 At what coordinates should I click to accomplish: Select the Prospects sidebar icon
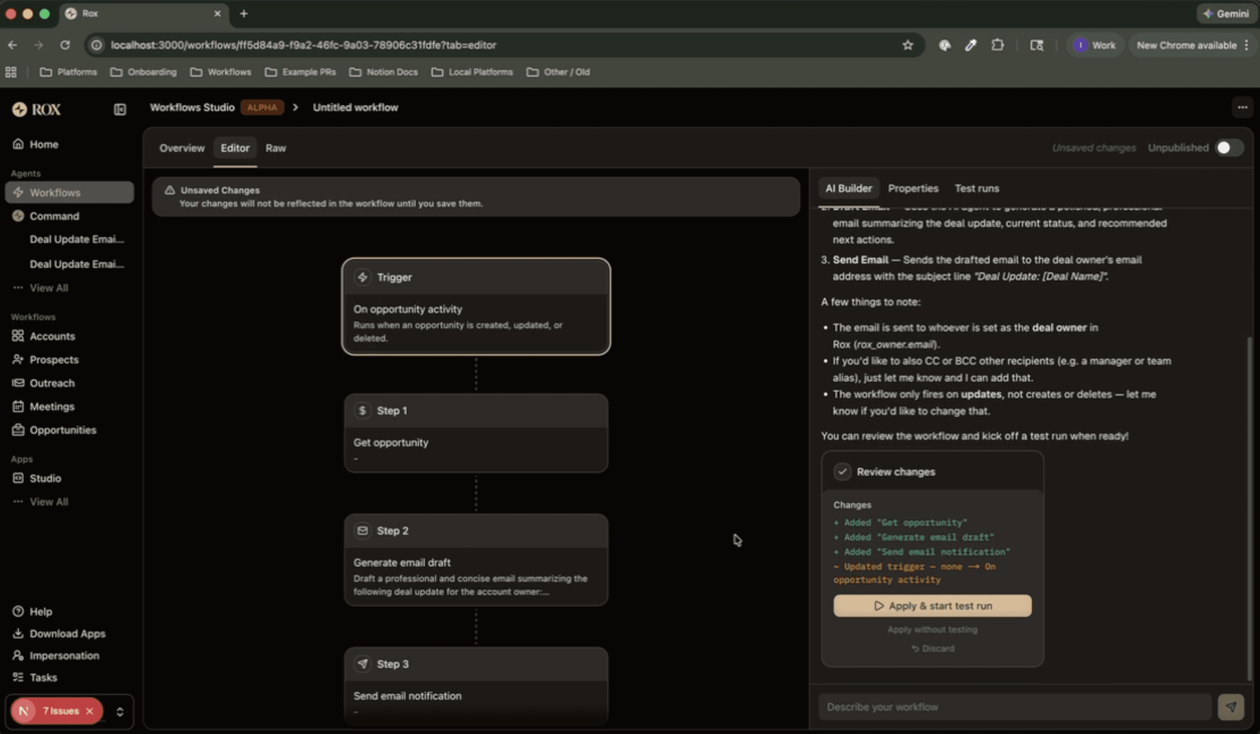click(18, 359)
